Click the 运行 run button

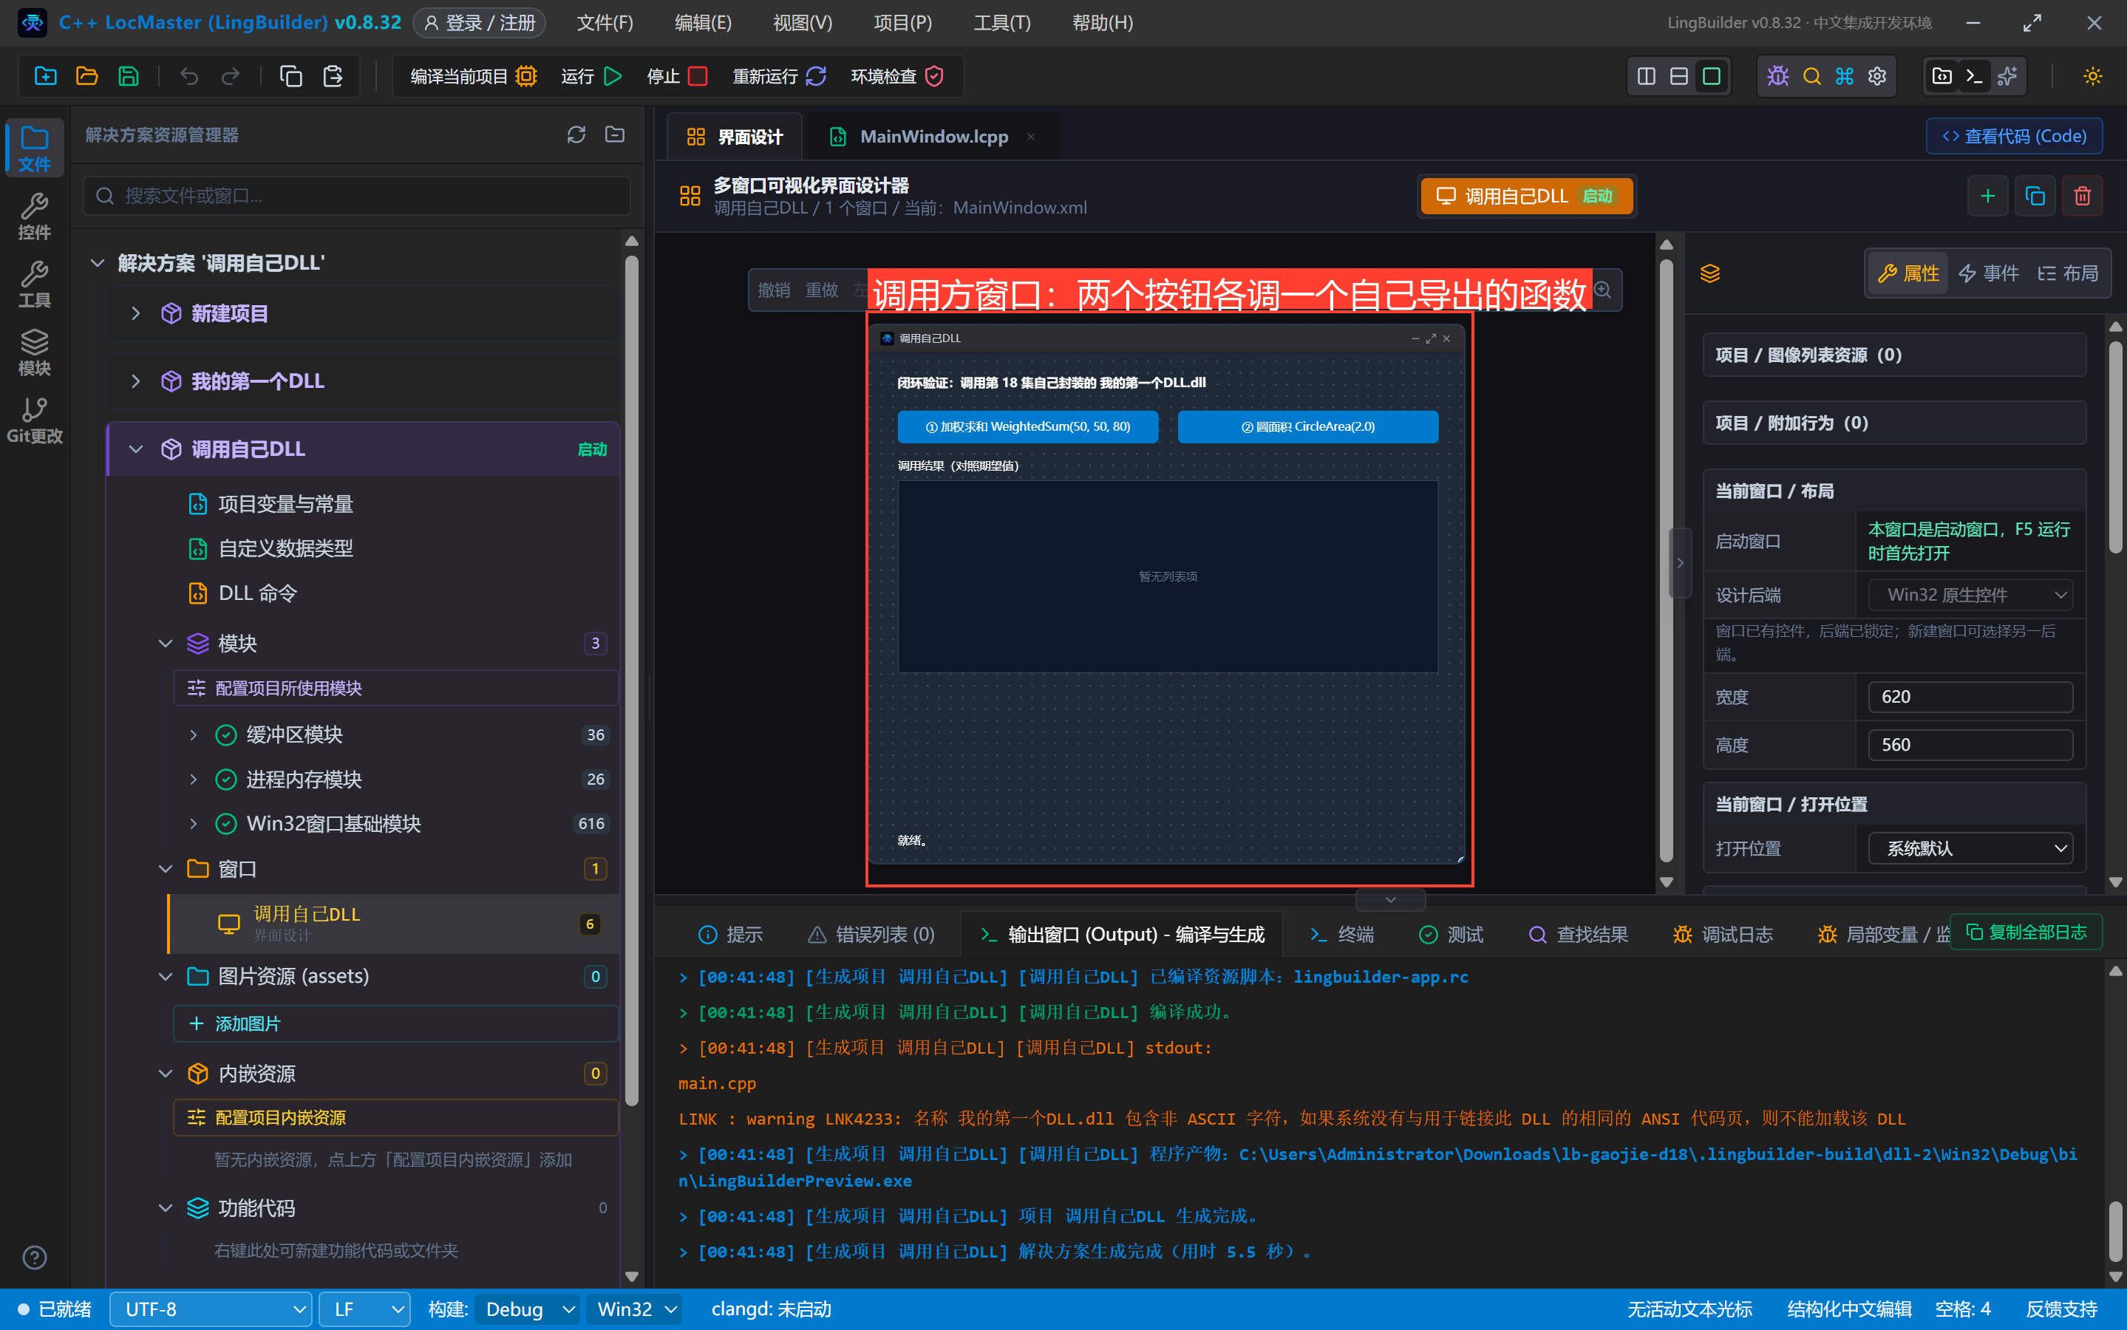click(x=591, y=77)
